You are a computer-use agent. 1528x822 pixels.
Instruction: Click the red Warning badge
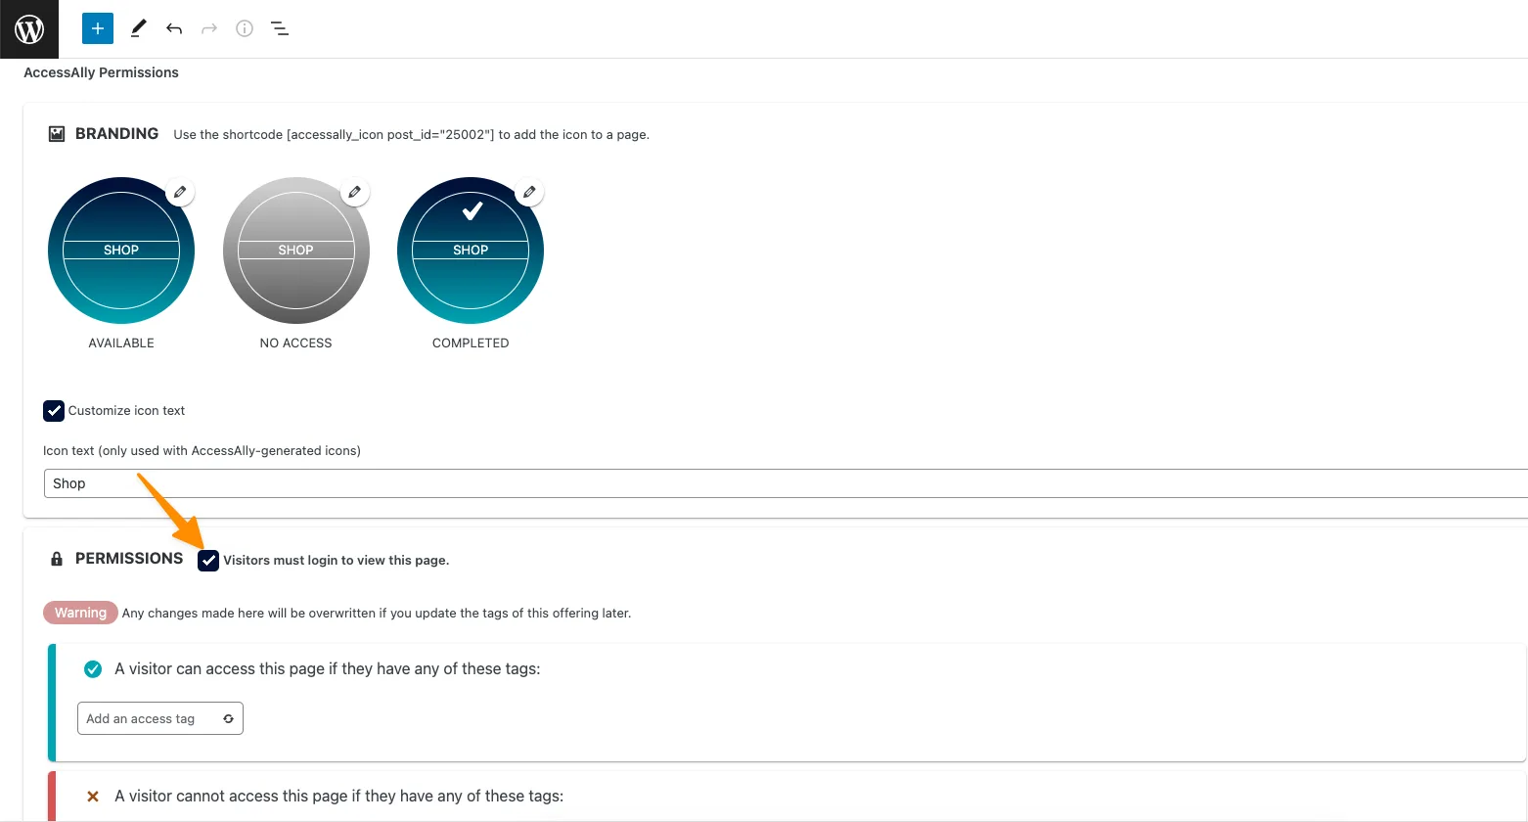[80, 613]
